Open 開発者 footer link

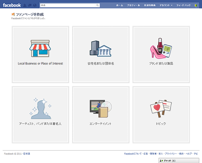tap(153, 154)
